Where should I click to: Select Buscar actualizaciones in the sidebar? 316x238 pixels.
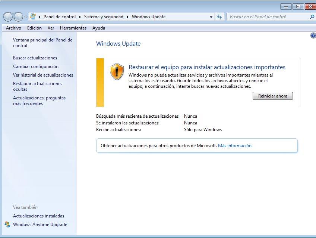[x=35, y=58]
